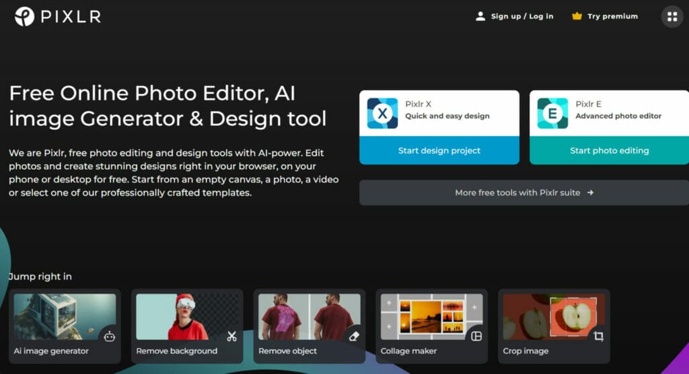Click the Ai image generator label

coord(51,350)
